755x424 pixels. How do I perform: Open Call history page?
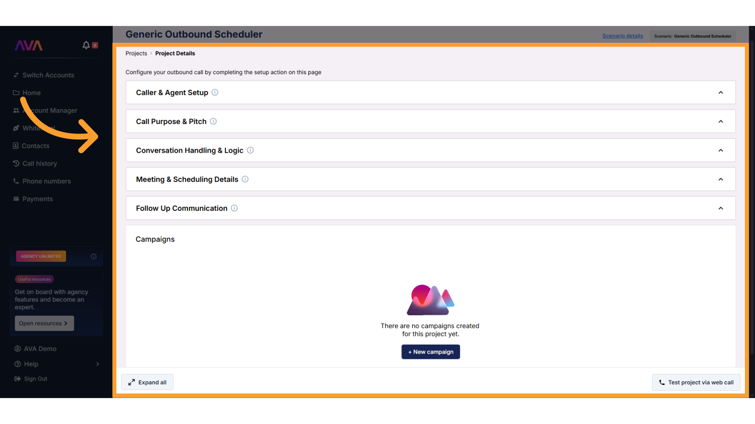click(40, 163)
